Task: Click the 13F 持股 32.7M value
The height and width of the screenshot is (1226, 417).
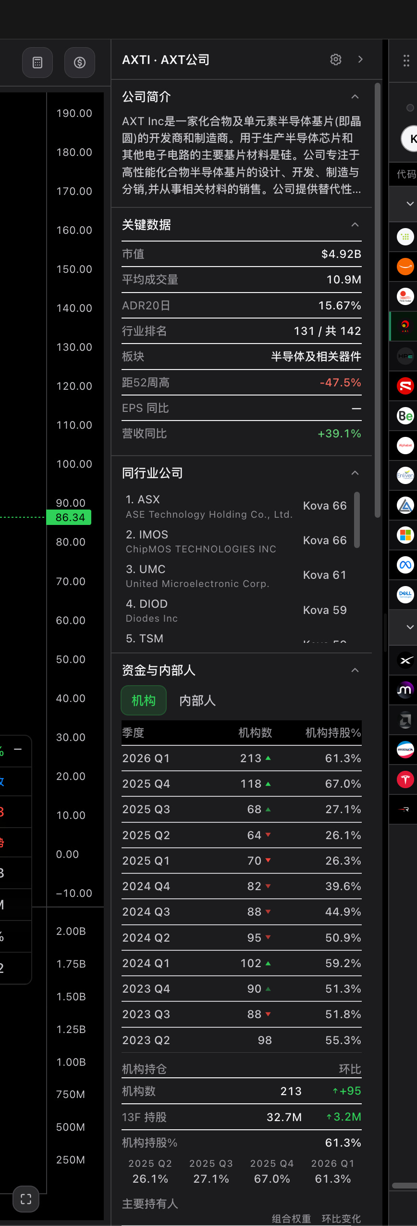Action: tap(284, 1117)
